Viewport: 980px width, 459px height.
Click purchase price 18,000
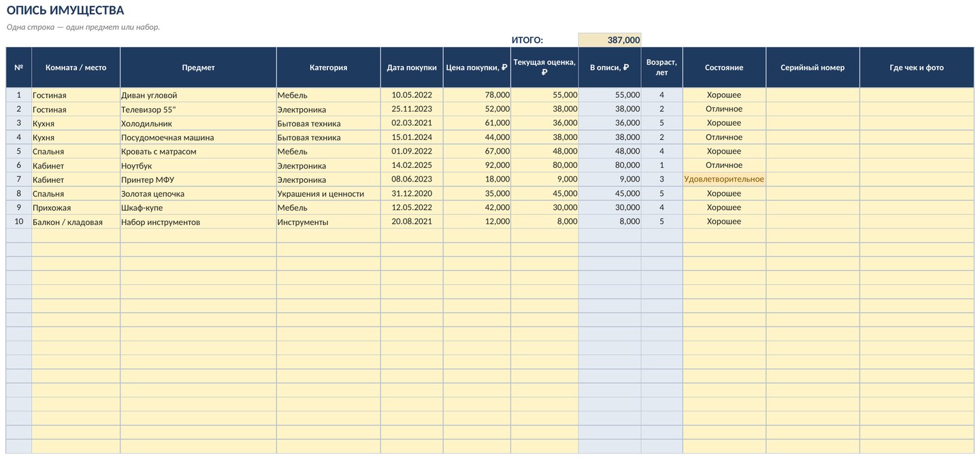click(477, 180)
